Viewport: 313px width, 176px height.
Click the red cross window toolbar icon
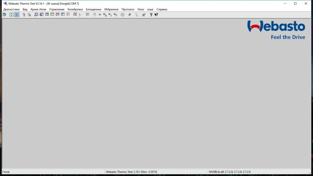(x=75, y=15)
